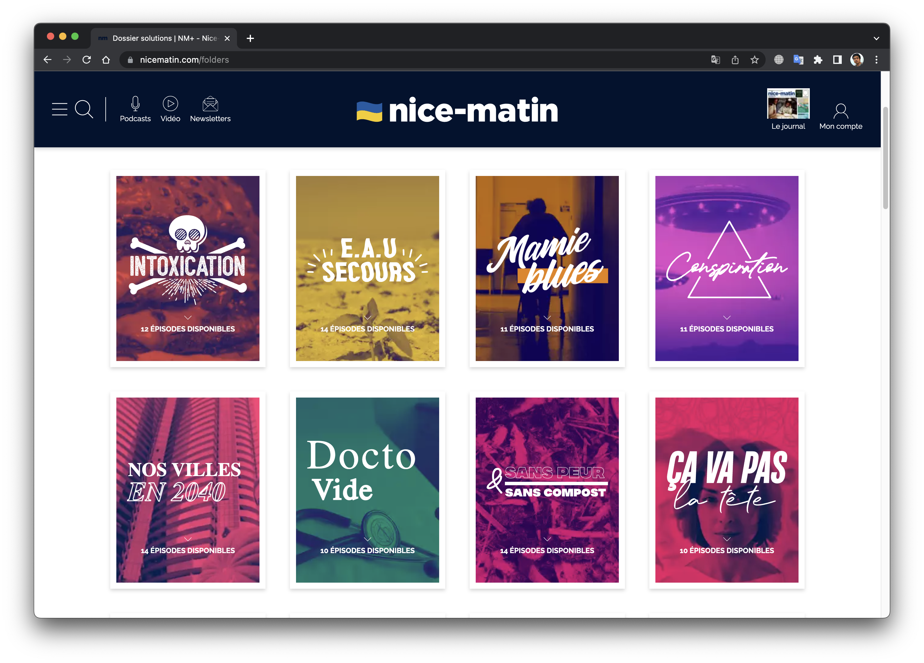Open the tab search dropdown chevron
Viewport: 924px width, 663px height.
[x=876, y=38]
